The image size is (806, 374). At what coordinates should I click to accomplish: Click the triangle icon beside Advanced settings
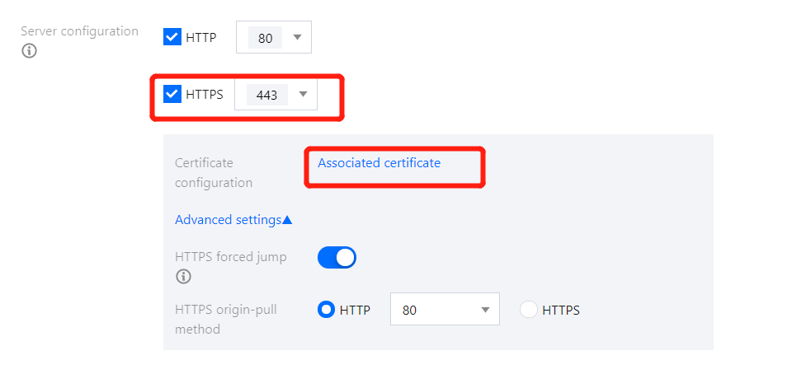point(287,220)
